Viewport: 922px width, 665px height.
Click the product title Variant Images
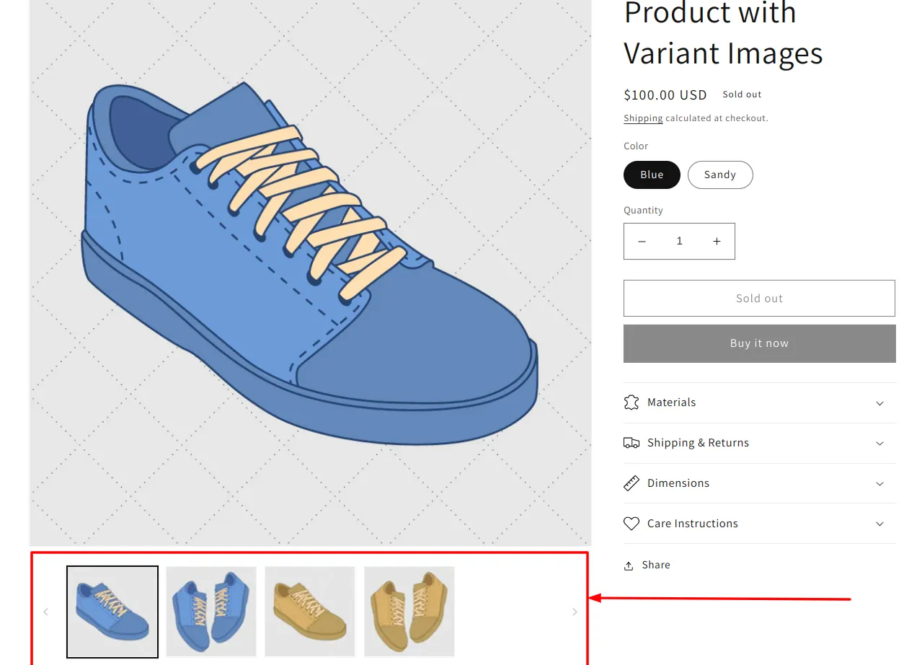(x=723, y=53)
